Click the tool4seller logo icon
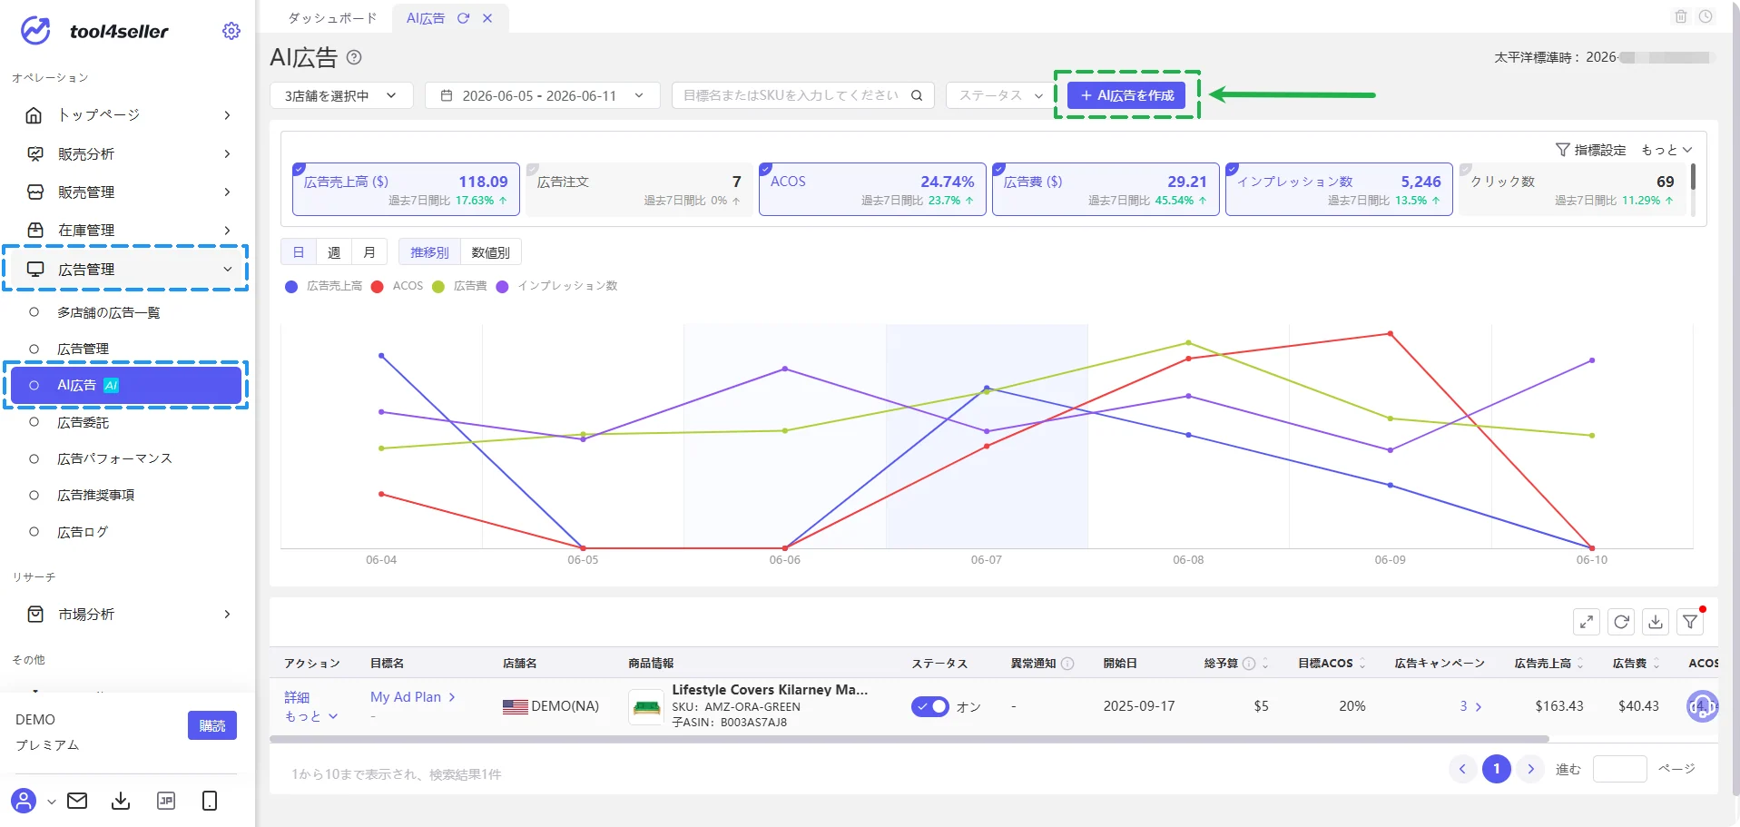The width and height of the screenshot is (1740, 827). [x=35, y=31]
